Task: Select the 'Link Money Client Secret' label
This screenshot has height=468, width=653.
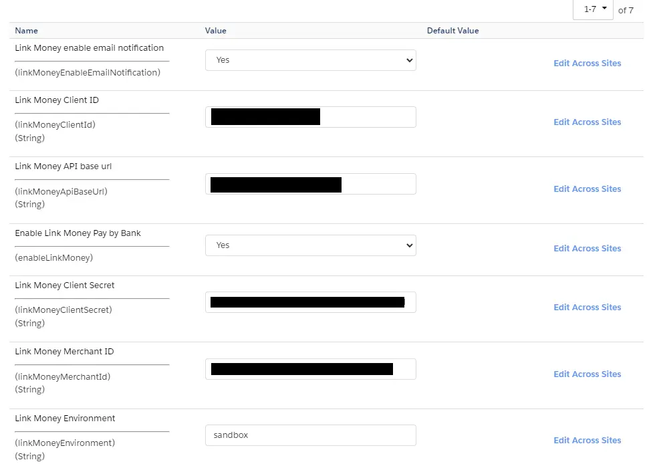Action: pos(65,285)
